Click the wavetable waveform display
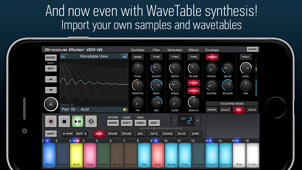This screenshot has width=302, height=170. tap(94, 83)
